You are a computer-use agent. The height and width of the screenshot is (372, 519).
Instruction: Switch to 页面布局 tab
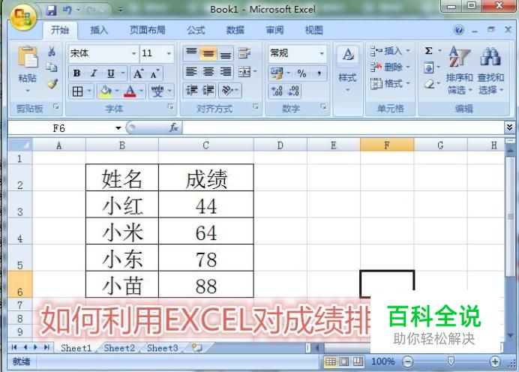tap(148, 31)
